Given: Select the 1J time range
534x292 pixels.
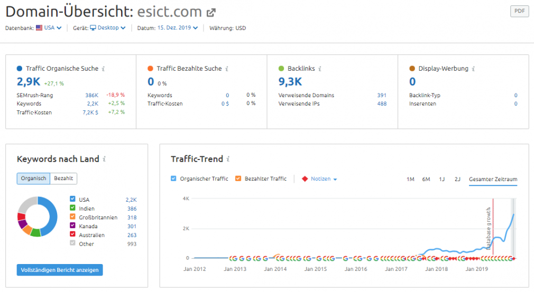Looking at the screenshot, I should (441, 179).
